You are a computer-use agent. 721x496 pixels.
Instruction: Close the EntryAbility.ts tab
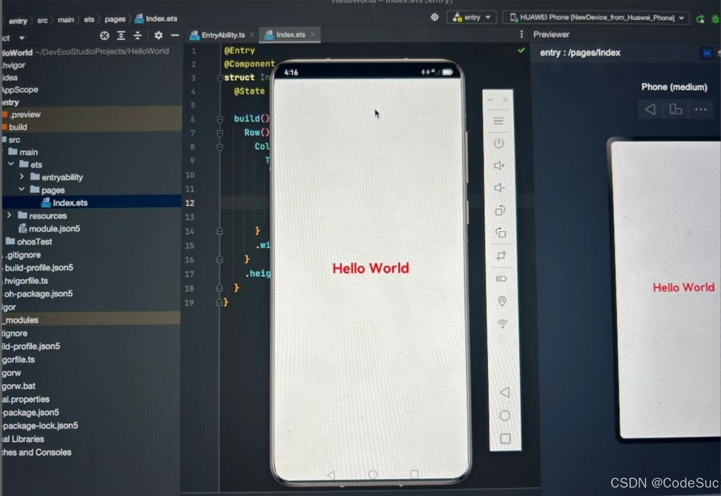point(252,35)
